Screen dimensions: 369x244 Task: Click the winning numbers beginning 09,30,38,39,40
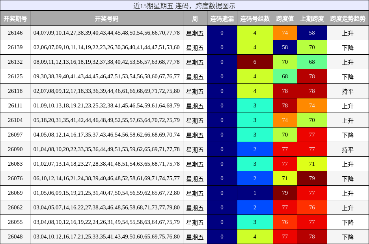106,76
